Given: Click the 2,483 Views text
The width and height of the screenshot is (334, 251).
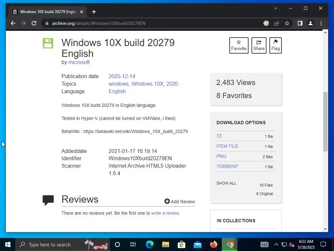Looking at the screenshot, I should pyautogui.click(x=236, y=82).
